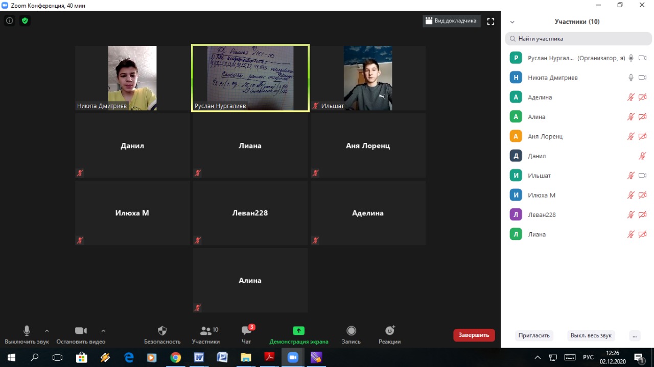
Task: Open the speaker view menu
Action: (451, 21)
